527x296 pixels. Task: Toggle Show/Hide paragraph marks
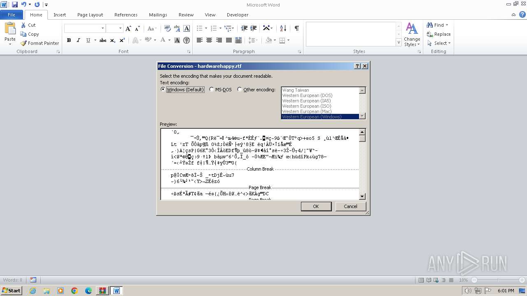click(x=296, y=28)
